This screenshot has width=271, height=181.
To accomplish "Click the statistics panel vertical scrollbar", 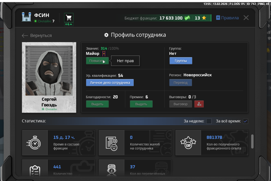I will [x=252, y=141].
